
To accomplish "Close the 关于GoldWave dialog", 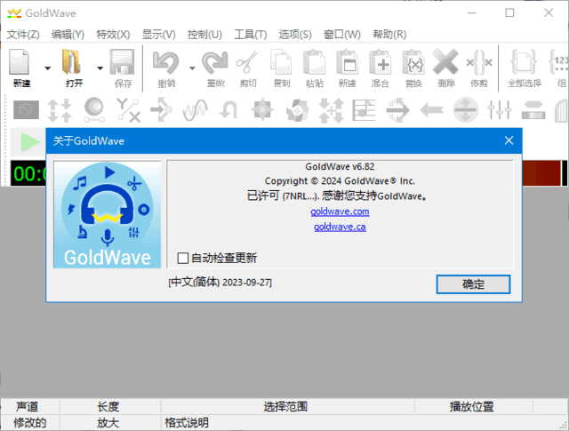I will pos(509,140).
